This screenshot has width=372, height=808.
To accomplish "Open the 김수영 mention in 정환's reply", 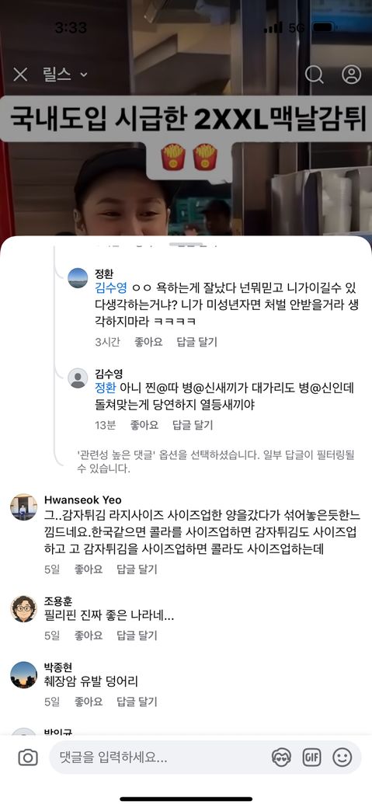I will pyautogui.click(x=111, y=288).
